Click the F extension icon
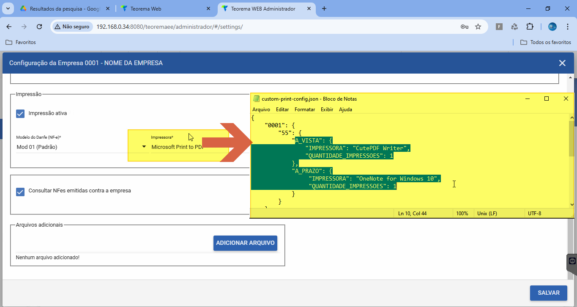 (499, 27)
